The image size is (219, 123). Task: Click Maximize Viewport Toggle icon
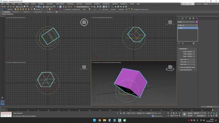pos(217,116)
